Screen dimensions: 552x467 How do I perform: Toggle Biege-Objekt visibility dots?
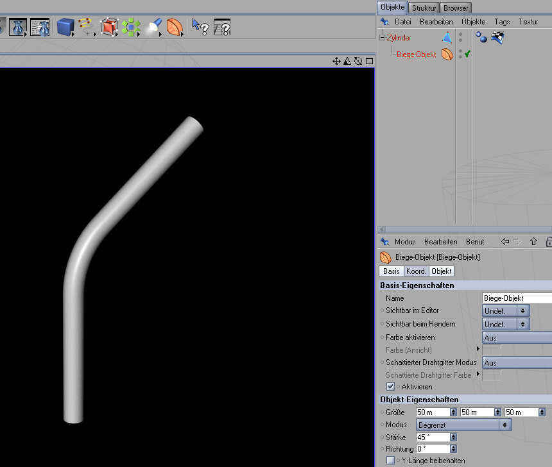coord(460,54)
